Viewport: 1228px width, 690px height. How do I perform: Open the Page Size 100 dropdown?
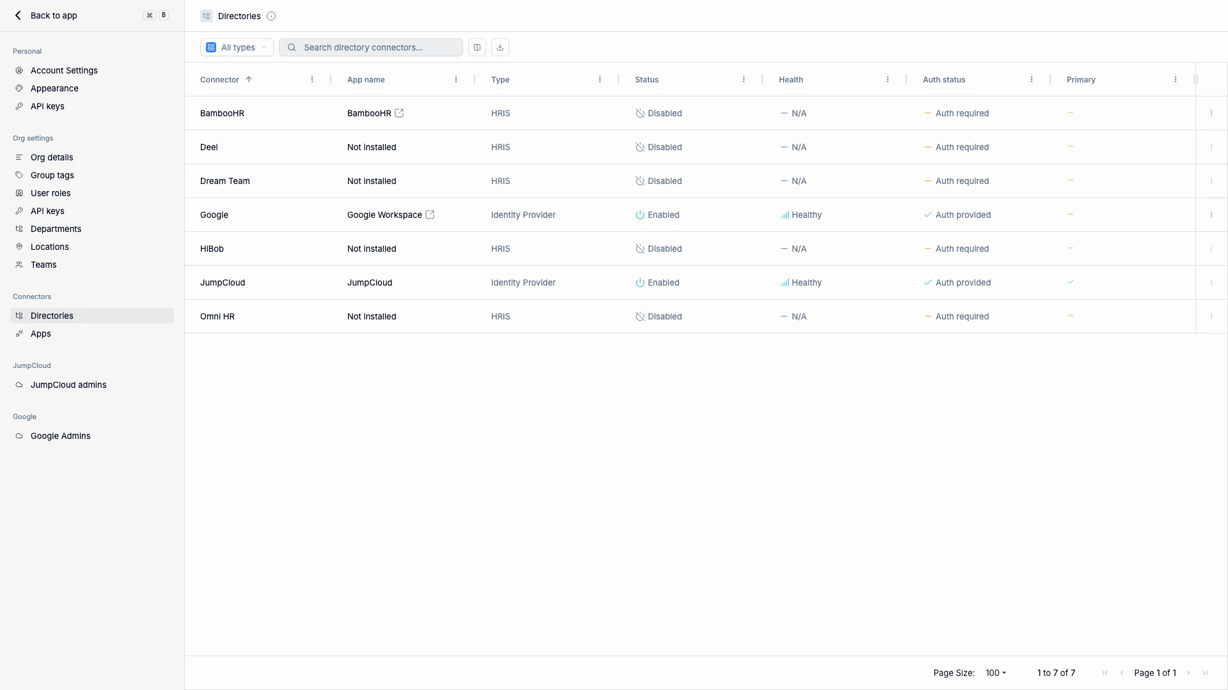[995, 672]
